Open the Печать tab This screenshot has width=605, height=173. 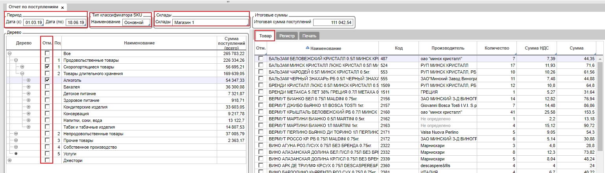pyautogui.click(x=309, y=36)
